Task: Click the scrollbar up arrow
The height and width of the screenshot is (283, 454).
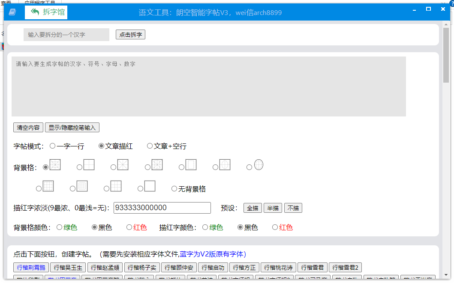Action: [446, 24]
